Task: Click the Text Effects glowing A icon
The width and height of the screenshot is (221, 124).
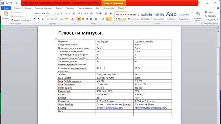Action: pyautogui.click(x=61, y=19)
